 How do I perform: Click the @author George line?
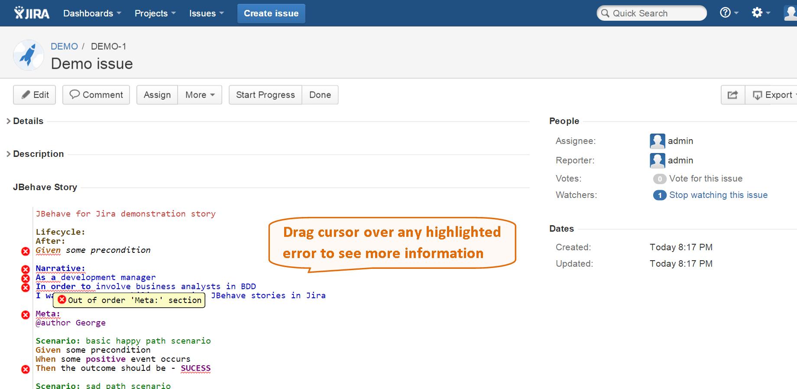71,323
